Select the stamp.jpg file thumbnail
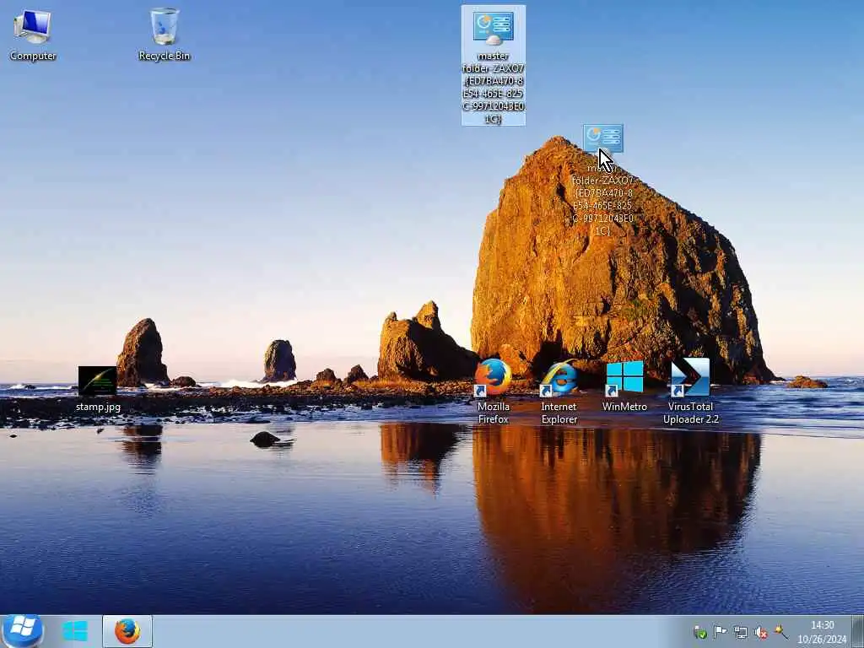This screenshot has height=648, width=864. pyautogui.click(x=98, y=381)
